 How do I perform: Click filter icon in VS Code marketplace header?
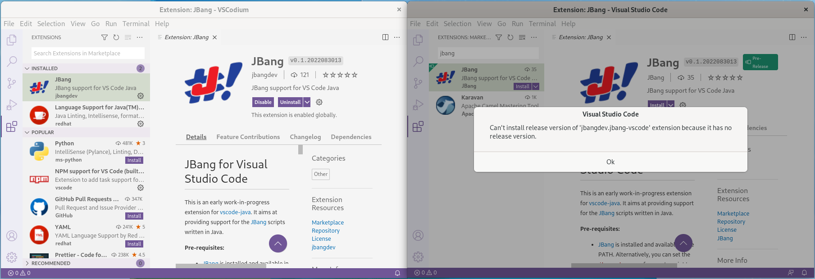[499, 37]
